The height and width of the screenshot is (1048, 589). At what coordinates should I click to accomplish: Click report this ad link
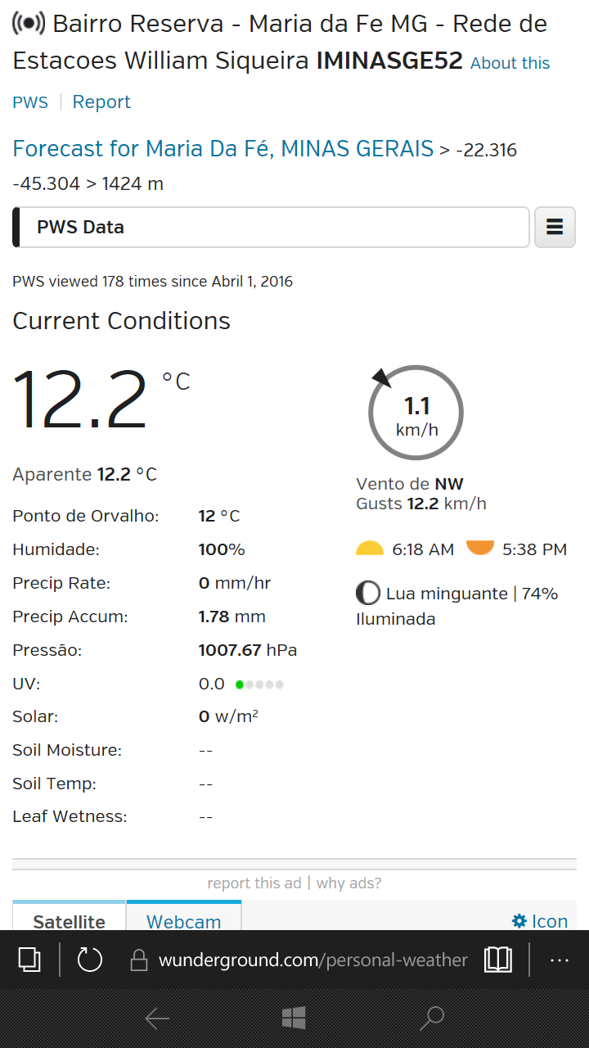pos(254,883)
